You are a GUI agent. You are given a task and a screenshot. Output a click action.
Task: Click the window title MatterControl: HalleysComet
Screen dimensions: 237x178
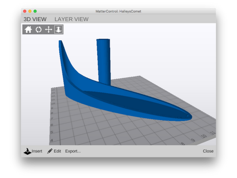(118, 11)
